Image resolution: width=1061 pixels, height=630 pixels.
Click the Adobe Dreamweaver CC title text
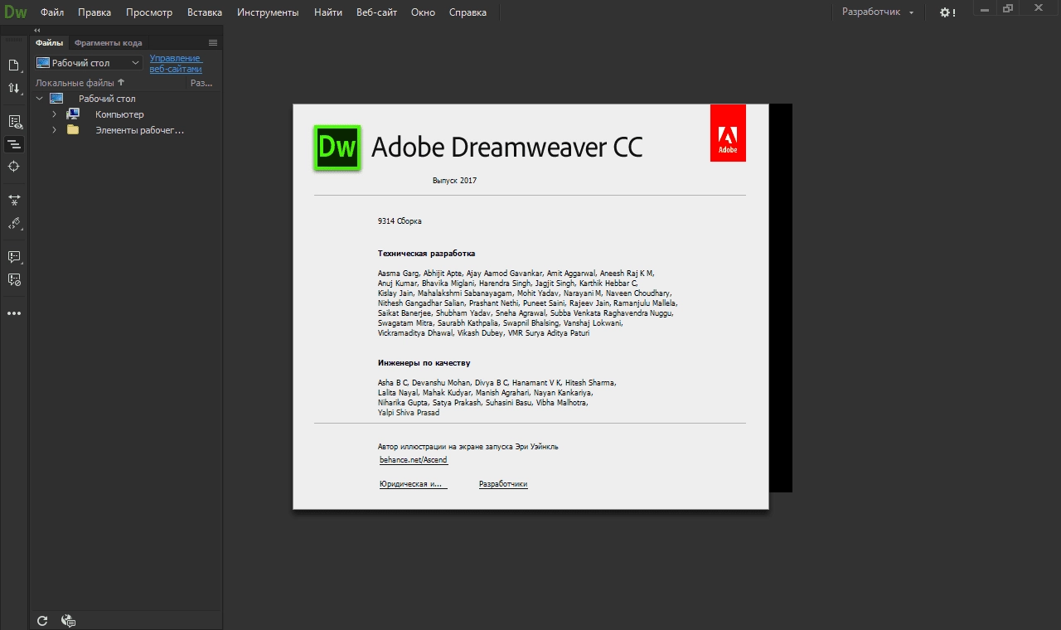click(506, 148)
